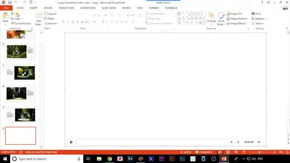
Task: Play the video on the slide
Action: pyautogui.click(x=71, y=142)
